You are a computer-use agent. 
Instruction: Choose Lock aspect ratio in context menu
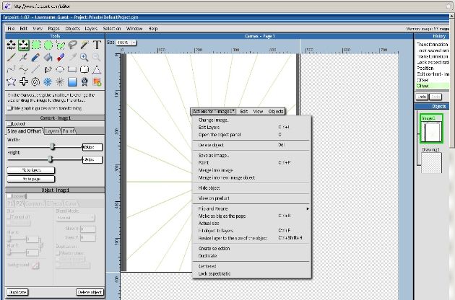pyautogui.click(x=251, y=273)
